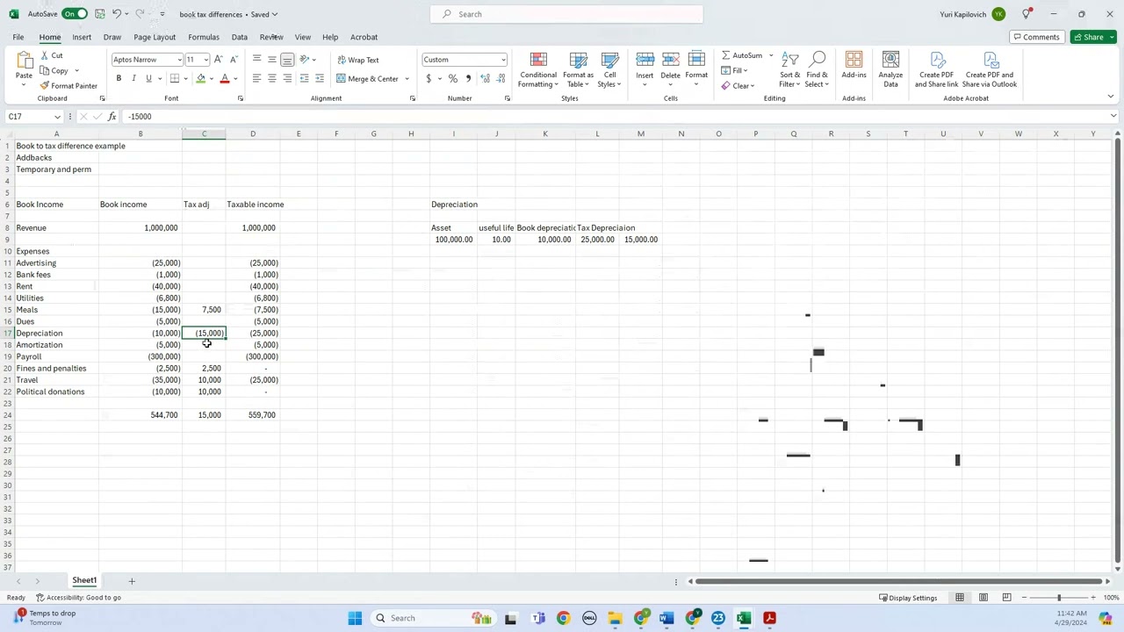Viewport: 1124px width, 632px height.
Task: Click the Name Box showing C17
Action: 34,116
